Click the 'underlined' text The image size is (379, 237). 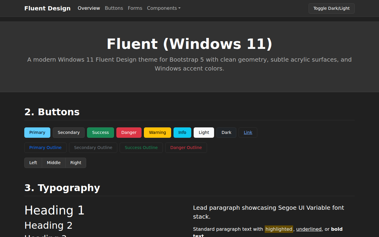tap(309, 229)
